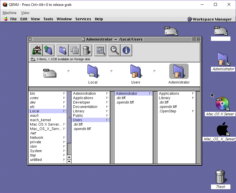Open the Info inspector icon
Screen dimensions: 236x193
pyautogui.click(x=126, y=50)
